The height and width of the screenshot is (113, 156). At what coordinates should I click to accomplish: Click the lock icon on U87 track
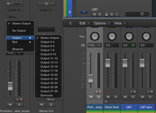[x=106, y=14]
